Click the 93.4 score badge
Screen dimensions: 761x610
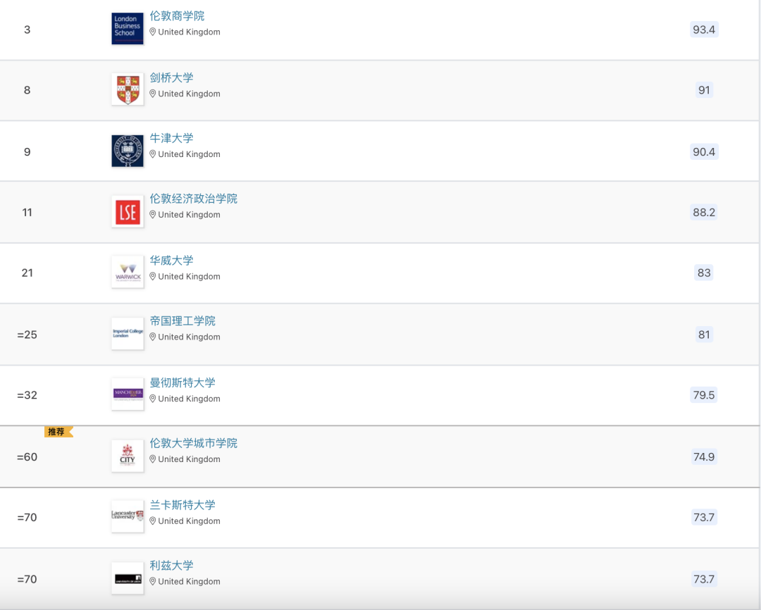tap(704, 30)
